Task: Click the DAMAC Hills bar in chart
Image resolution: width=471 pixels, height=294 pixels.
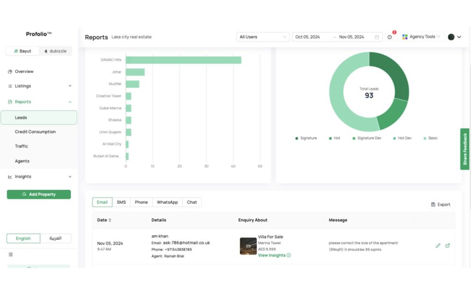Action: tap(184, 60)
